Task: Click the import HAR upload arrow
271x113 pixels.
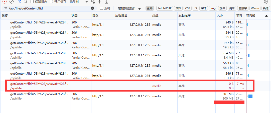Action: tap(100, 1)
